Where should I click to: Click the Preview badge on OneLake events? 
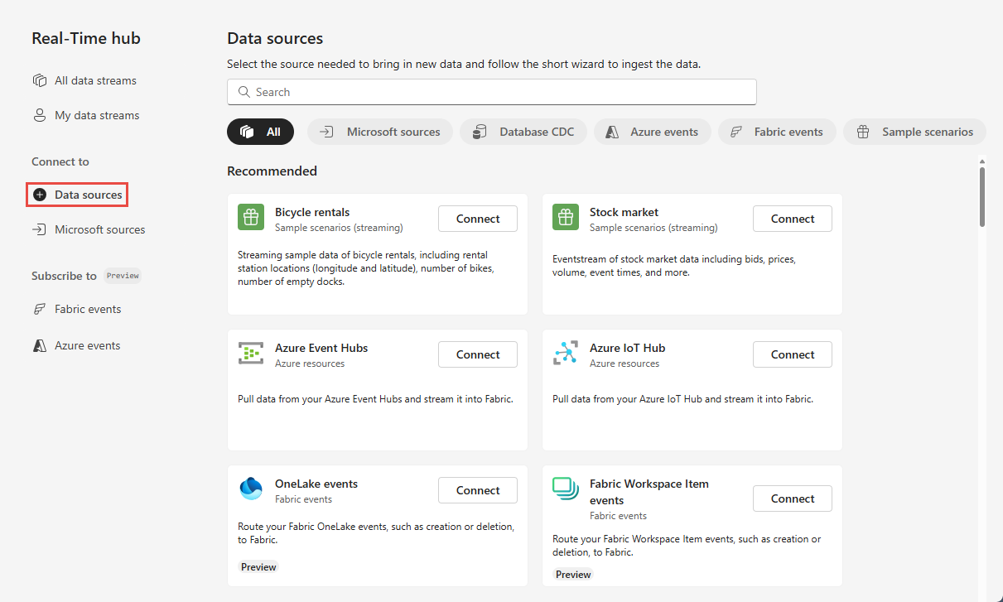click(258, 567)
